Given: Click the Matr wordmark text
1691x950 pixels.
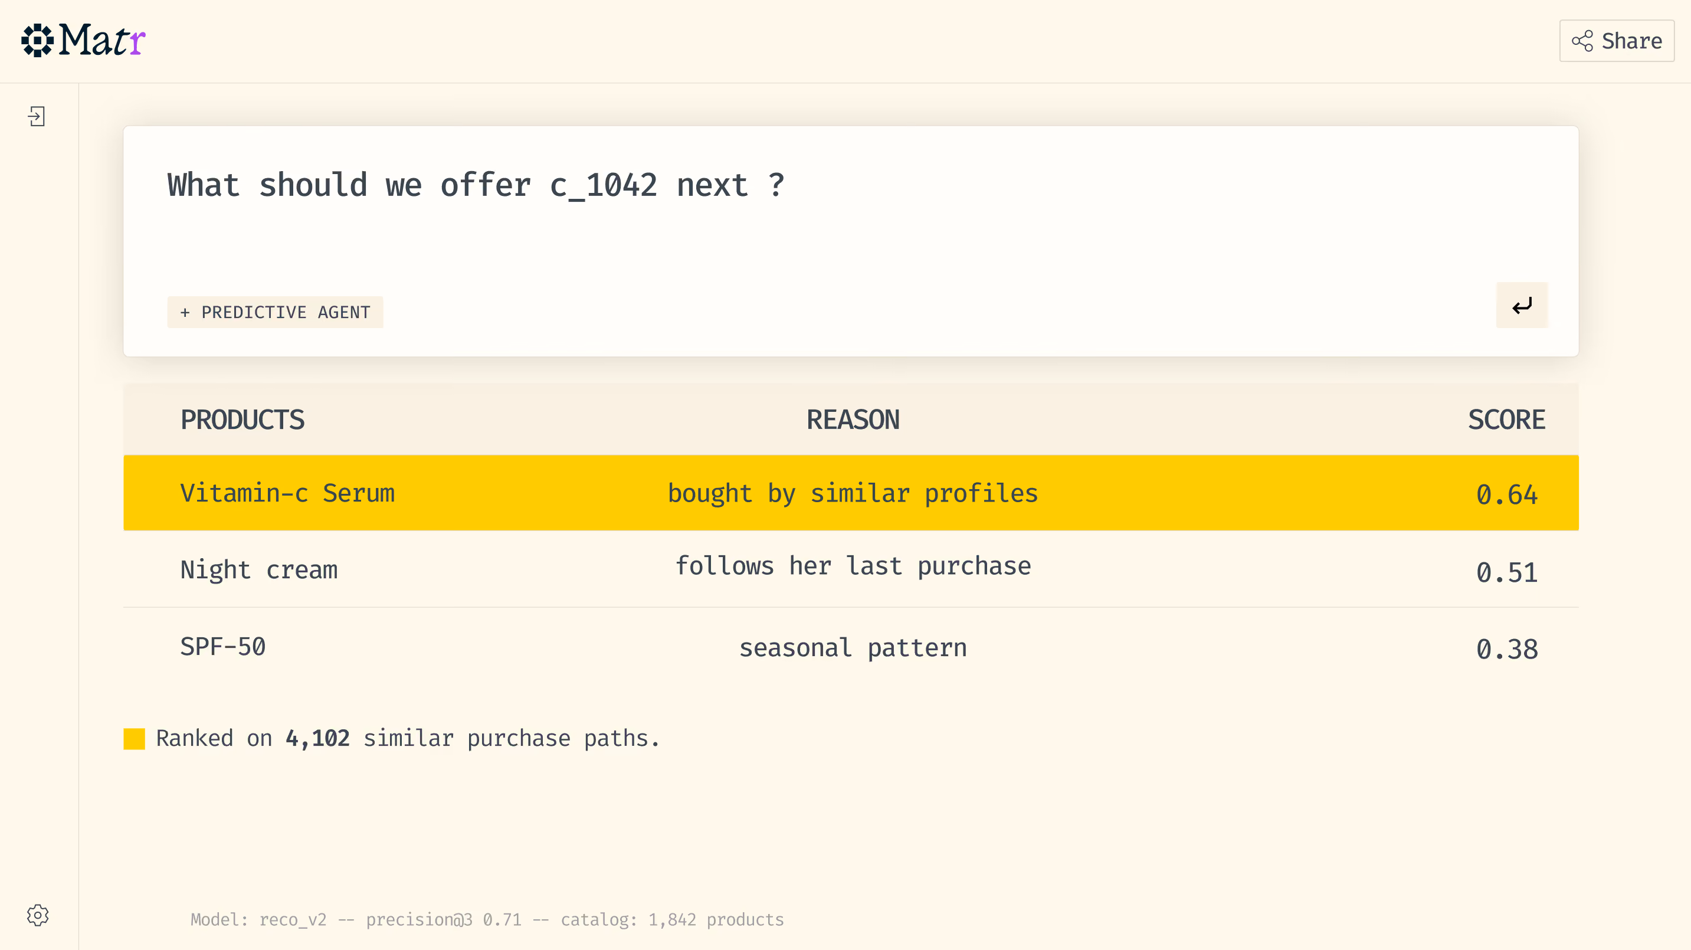Looking at the screenshot, I should pos(101,41).
